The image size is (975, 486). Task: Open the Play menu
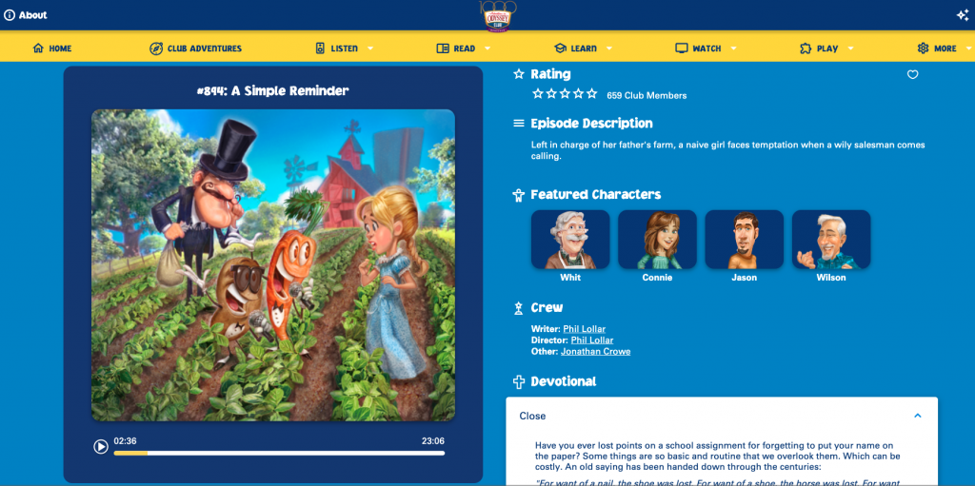(826, 48)
